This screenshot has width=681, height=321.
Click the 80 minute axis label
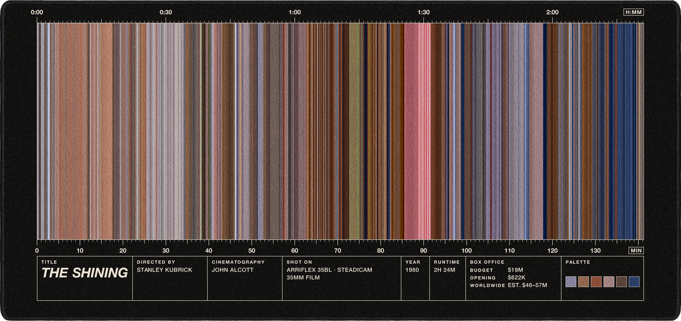click(x=381, y=250)
